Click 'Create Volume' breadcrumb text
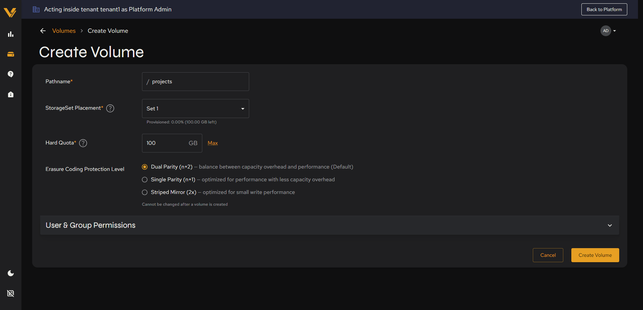Image resolution: width=643 pixels, height=310 pixels. tap(108, 31)
